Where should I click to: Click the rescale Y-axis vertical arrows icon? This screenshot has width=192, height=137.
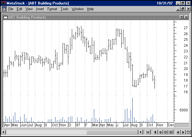point(155,132)
